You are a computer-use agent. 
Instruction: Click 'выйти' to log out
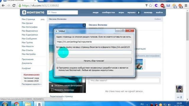click(x=159, y=12)
